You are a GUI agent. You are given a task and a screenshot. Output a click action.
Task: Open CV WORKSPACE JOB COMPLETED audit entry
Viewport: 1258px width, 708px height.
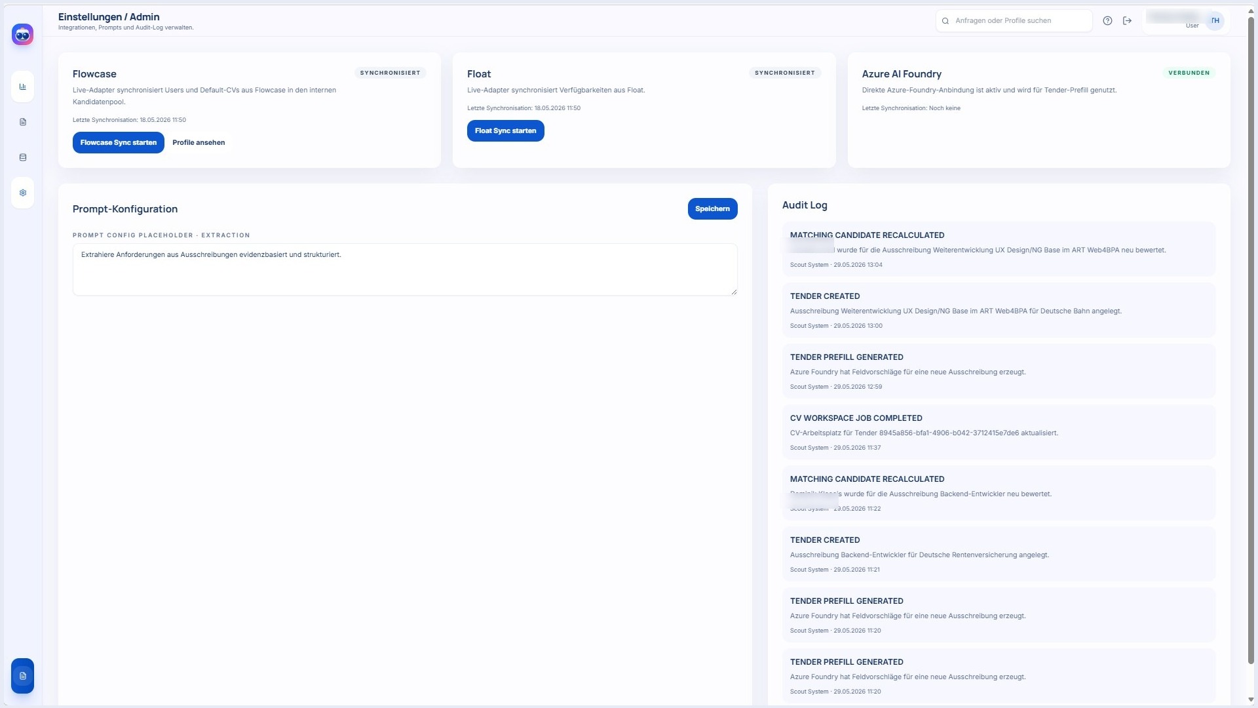pos(999,432)
